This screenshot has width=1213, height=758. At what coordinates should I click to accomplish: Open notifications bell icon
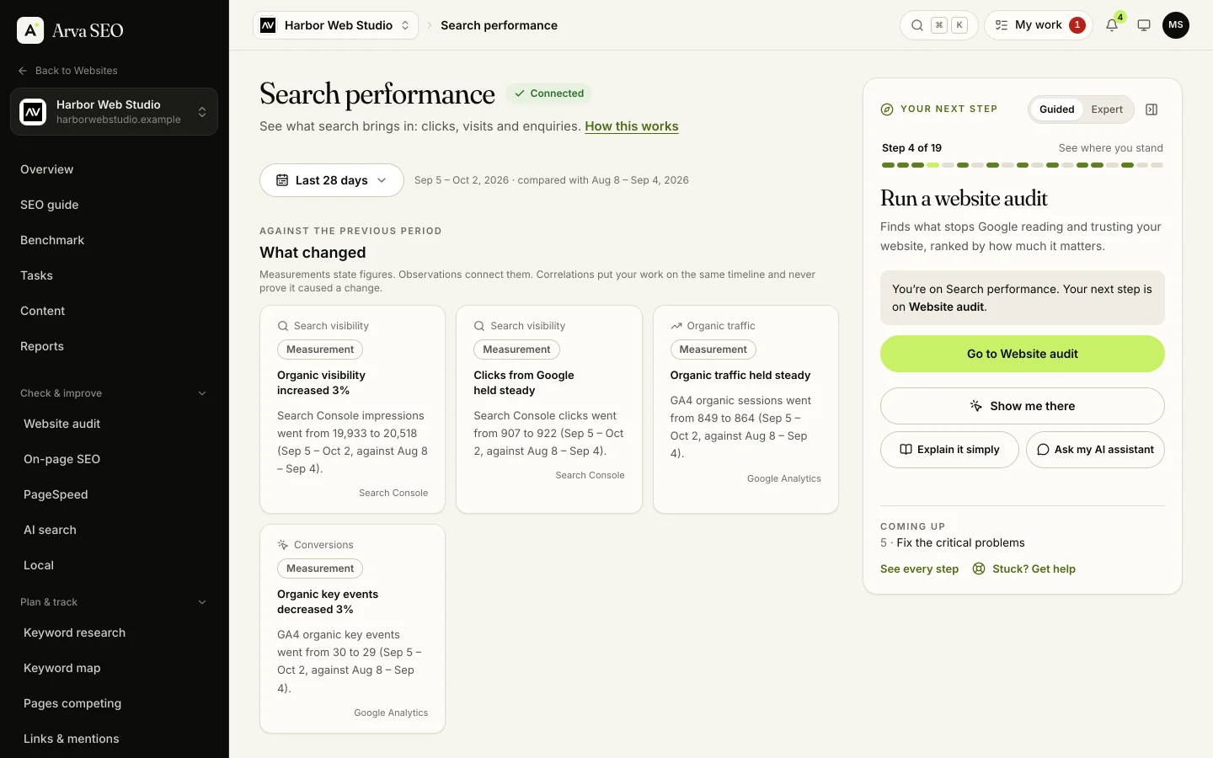[1112, 25]
